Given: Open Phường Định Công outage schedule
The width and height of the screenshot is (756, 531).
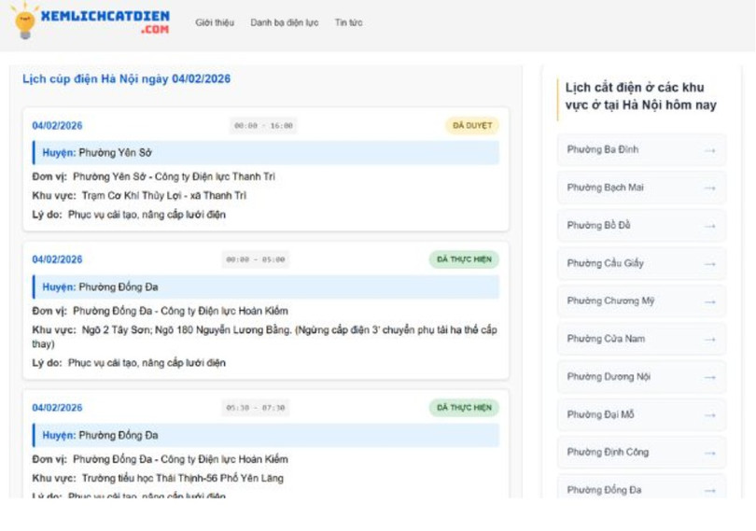Looking at the screenshot, I should 640,453.
